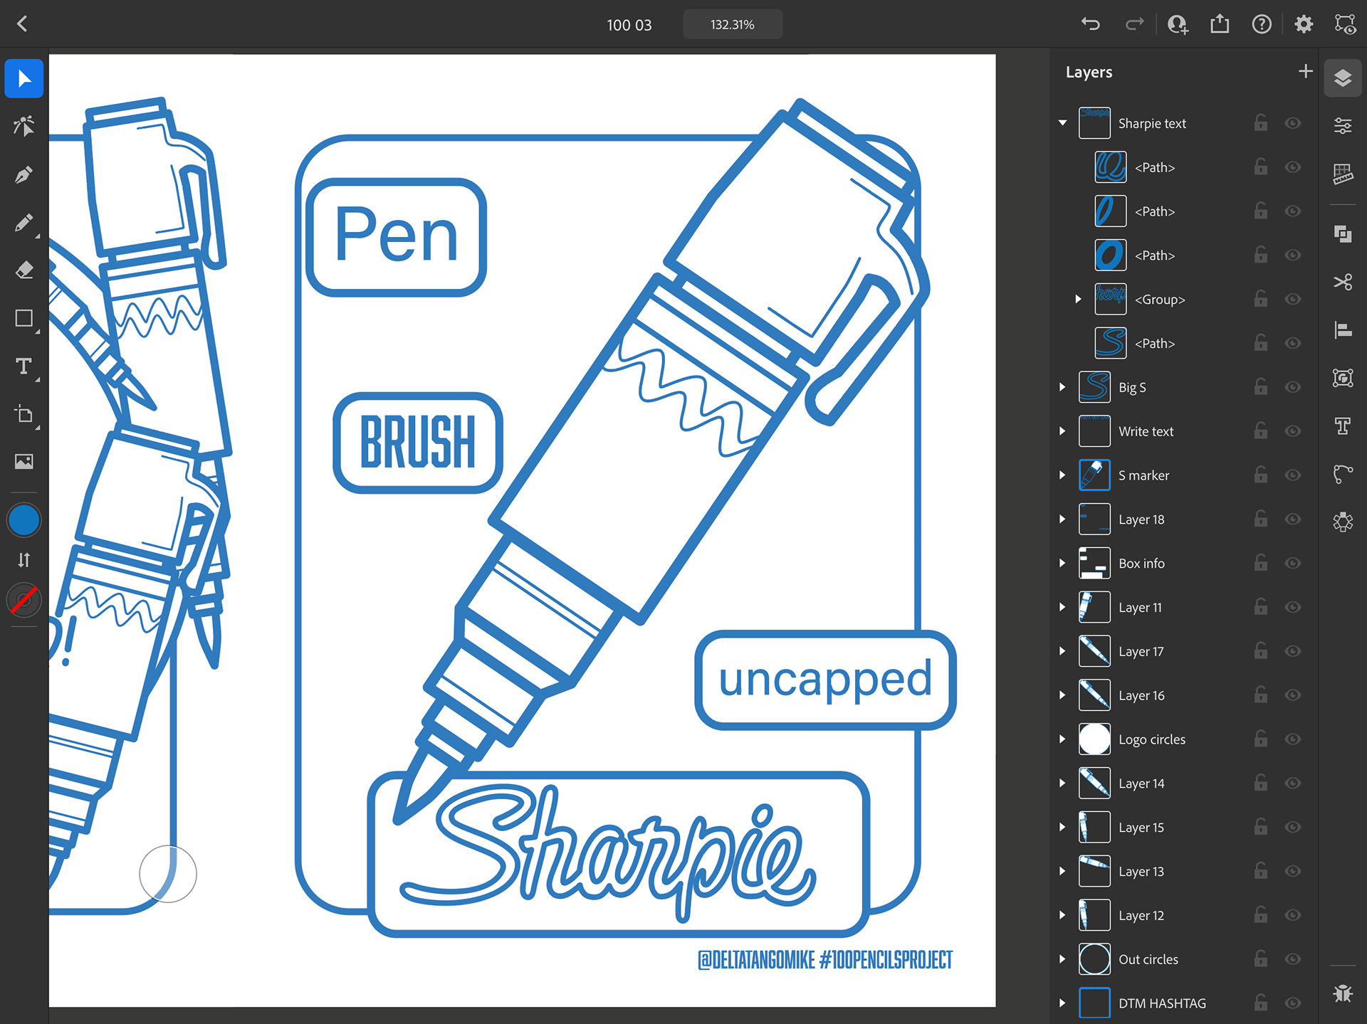Select the Layer 14 row
Viewport: 1367px width, 1024px height.
[1184, 783]
